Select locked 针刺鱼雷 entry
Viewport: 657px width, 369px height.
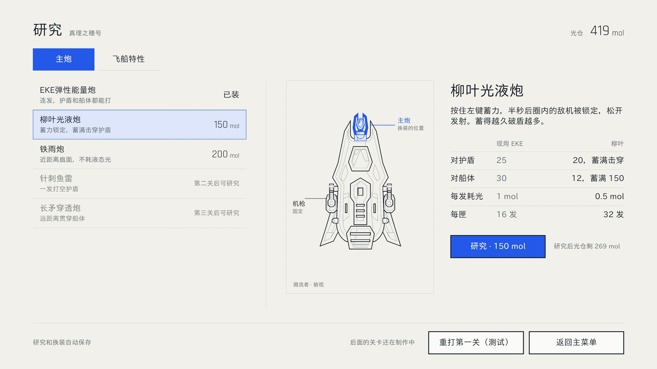[x=140, y=183]
